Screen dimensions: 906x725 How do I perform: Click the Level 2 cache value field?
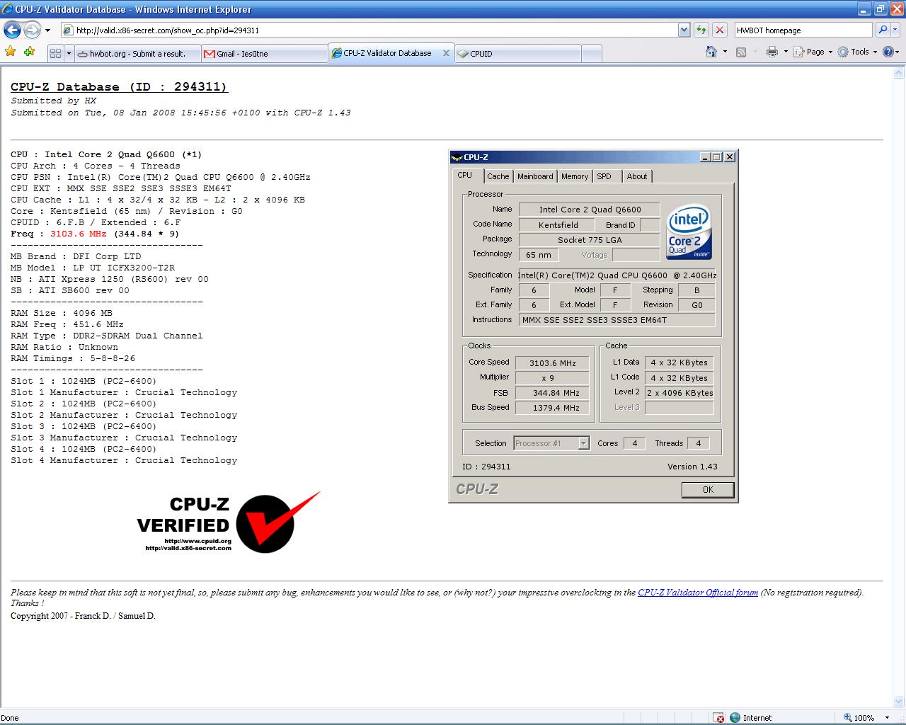(x=679, y=392)
